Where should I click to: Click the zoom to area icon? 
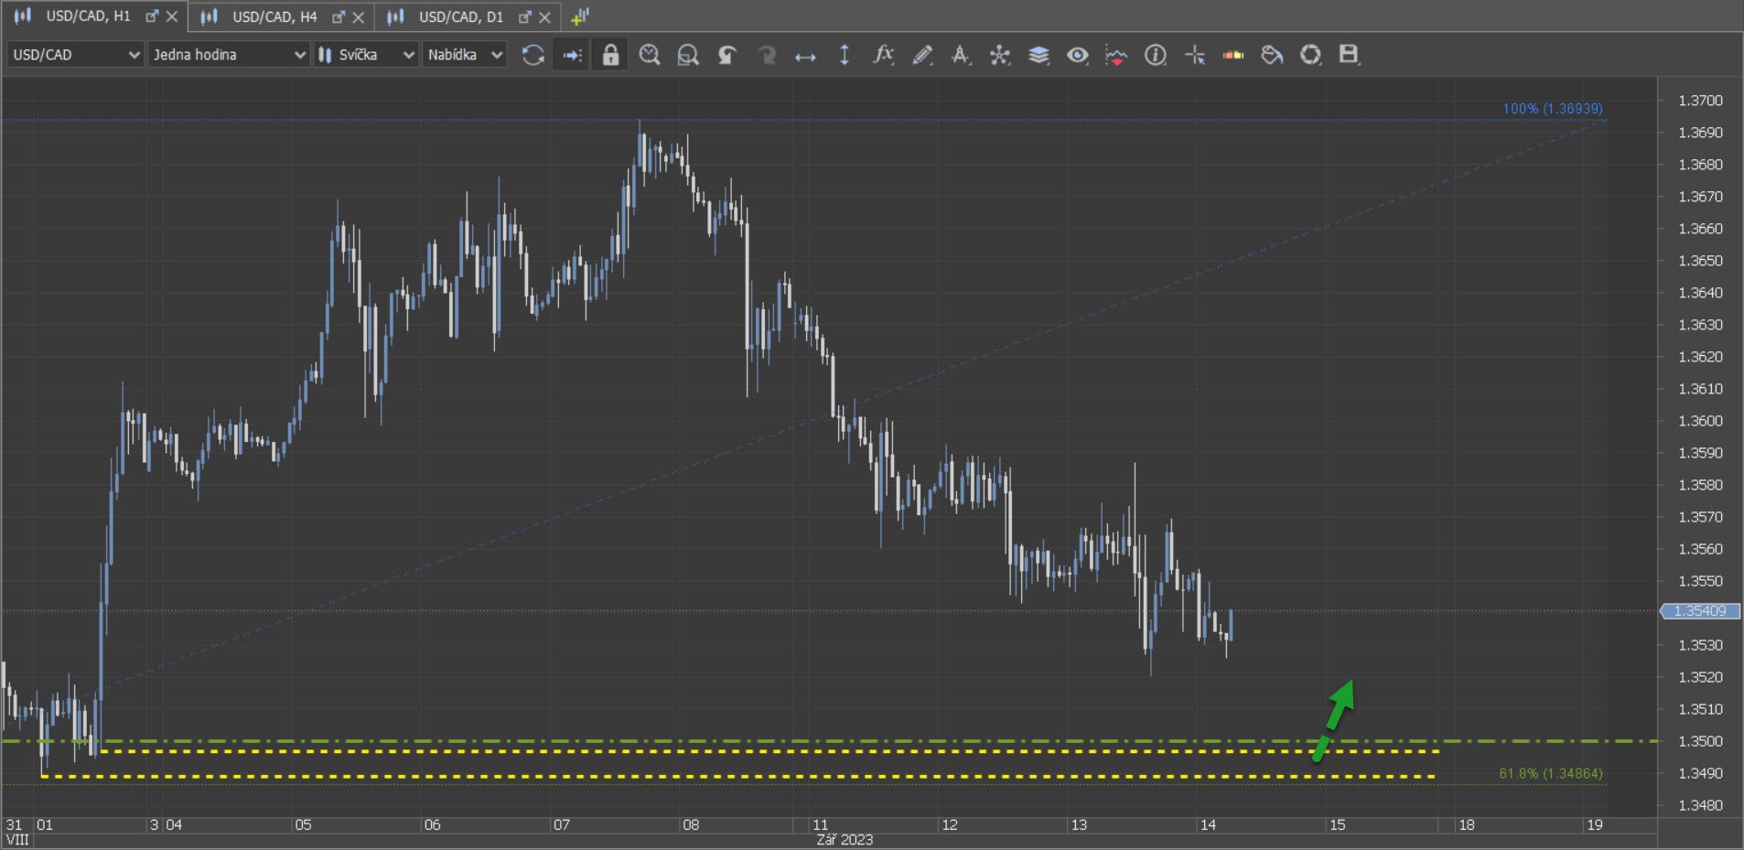pos(688,55)
